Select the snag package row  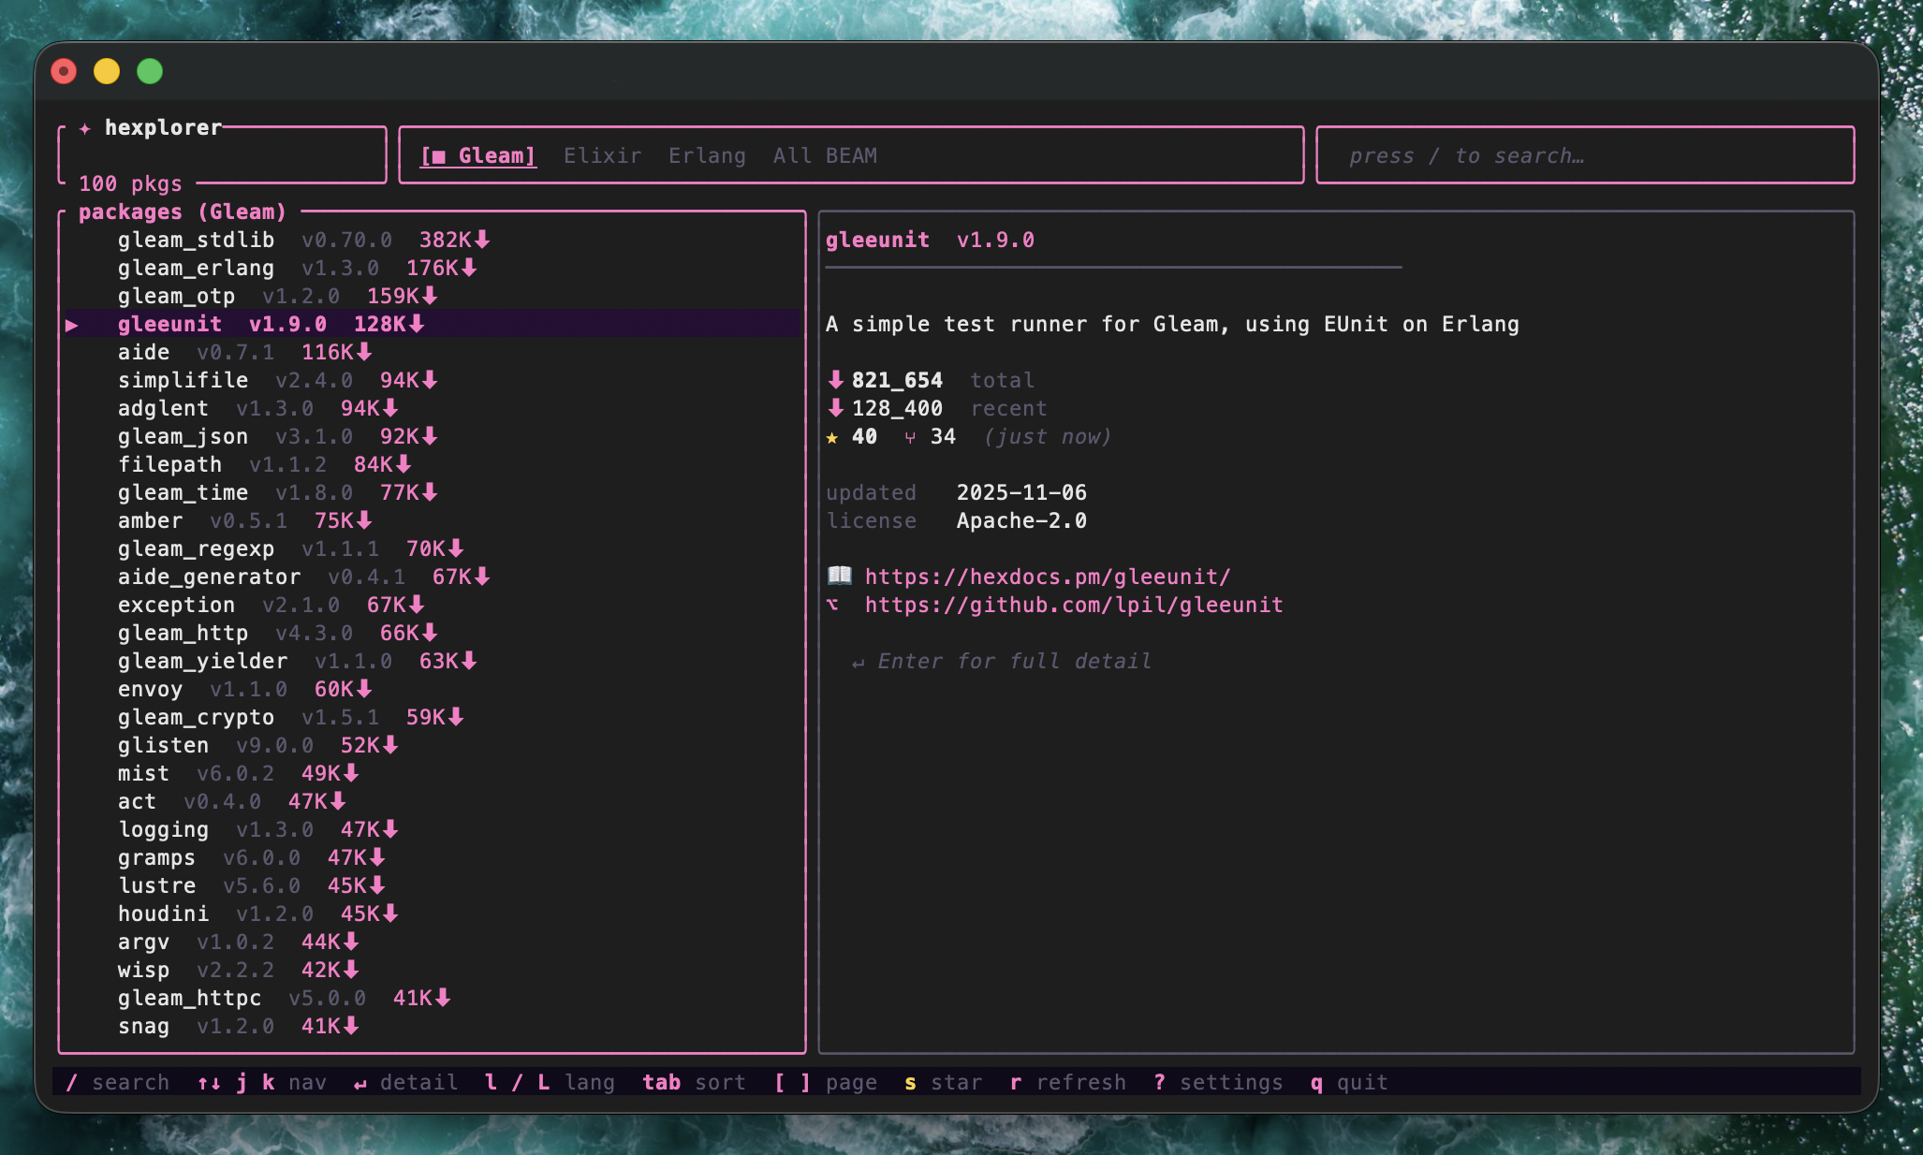(433, 1026)
